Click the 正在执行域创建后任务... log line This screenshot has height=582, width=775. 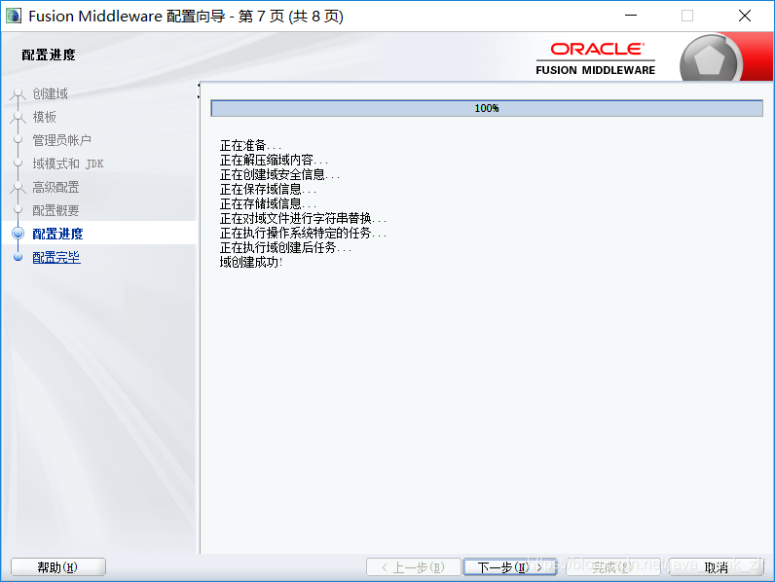click(x=285, y=247)
